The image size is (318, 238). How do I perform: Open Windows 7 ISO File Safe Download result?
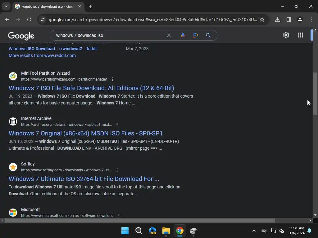[91, 88]
